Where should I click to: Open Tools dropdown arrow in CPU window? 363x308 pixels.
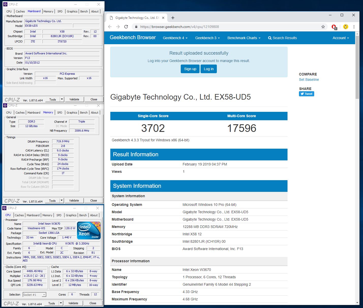tap(61, 303)
